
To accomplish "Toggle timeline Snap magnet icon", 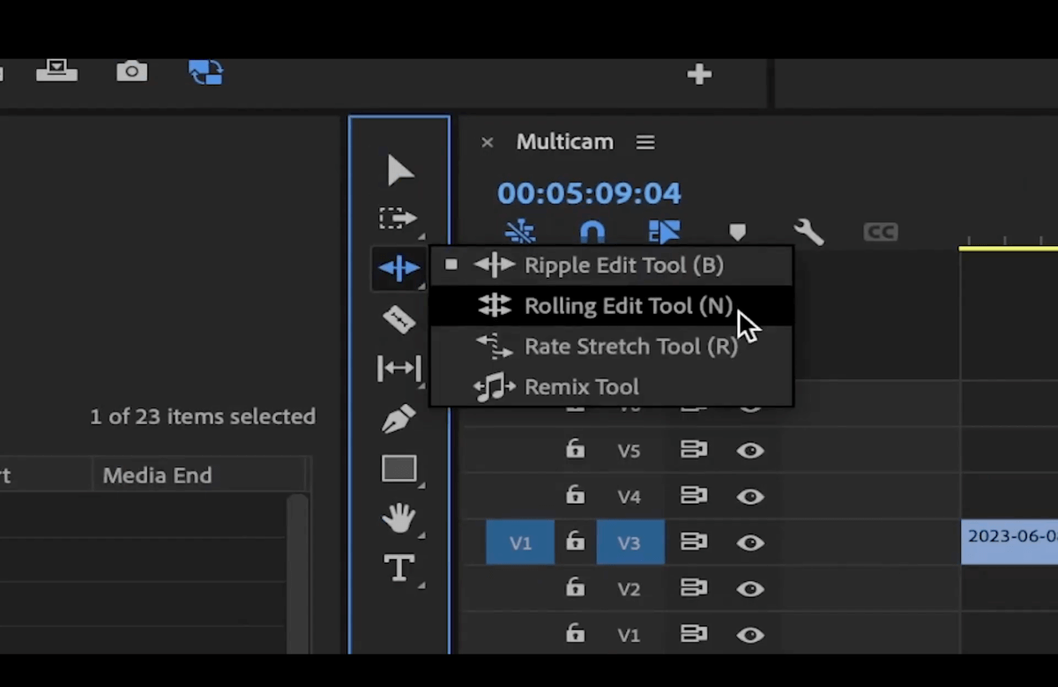I will (592, 232).
